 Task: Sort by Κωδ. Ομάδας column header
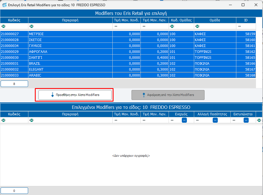pyautogui.click(x=181, y=20)
